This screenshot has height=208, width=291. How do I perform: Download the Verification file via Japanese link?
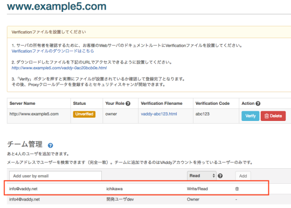point(53,51)
